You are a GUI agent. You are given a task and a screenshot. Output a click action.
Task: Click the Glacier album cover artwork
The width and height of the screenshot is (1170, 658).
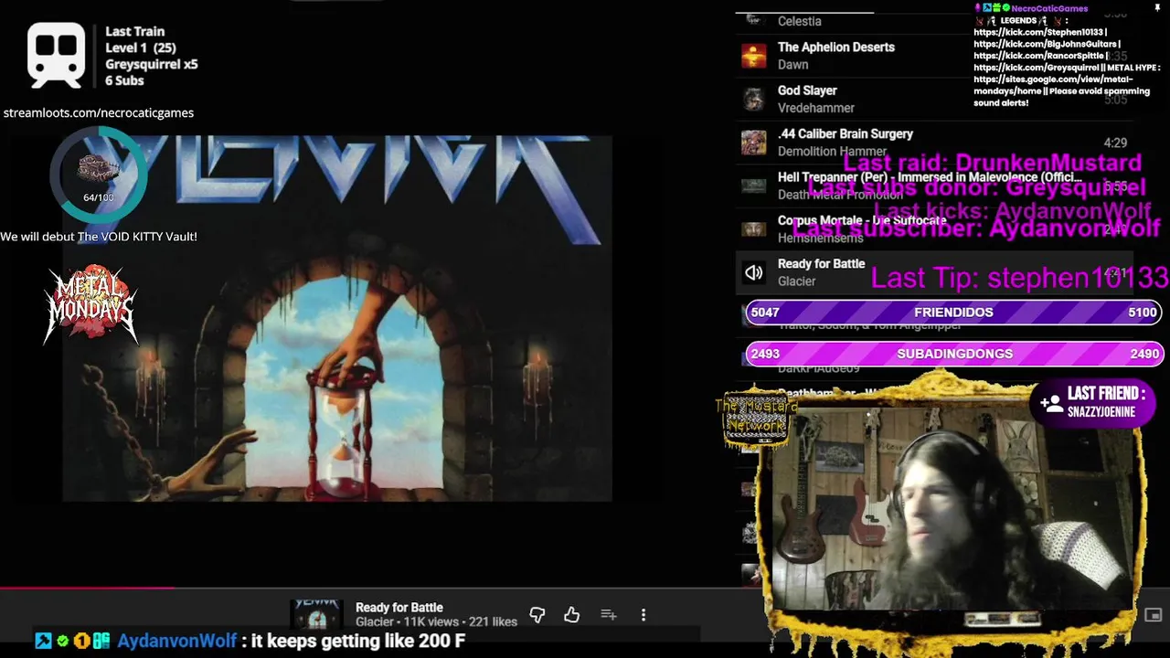[x=337, y=318]
